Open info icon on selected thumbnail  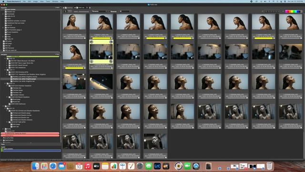(x=91, y=62)
